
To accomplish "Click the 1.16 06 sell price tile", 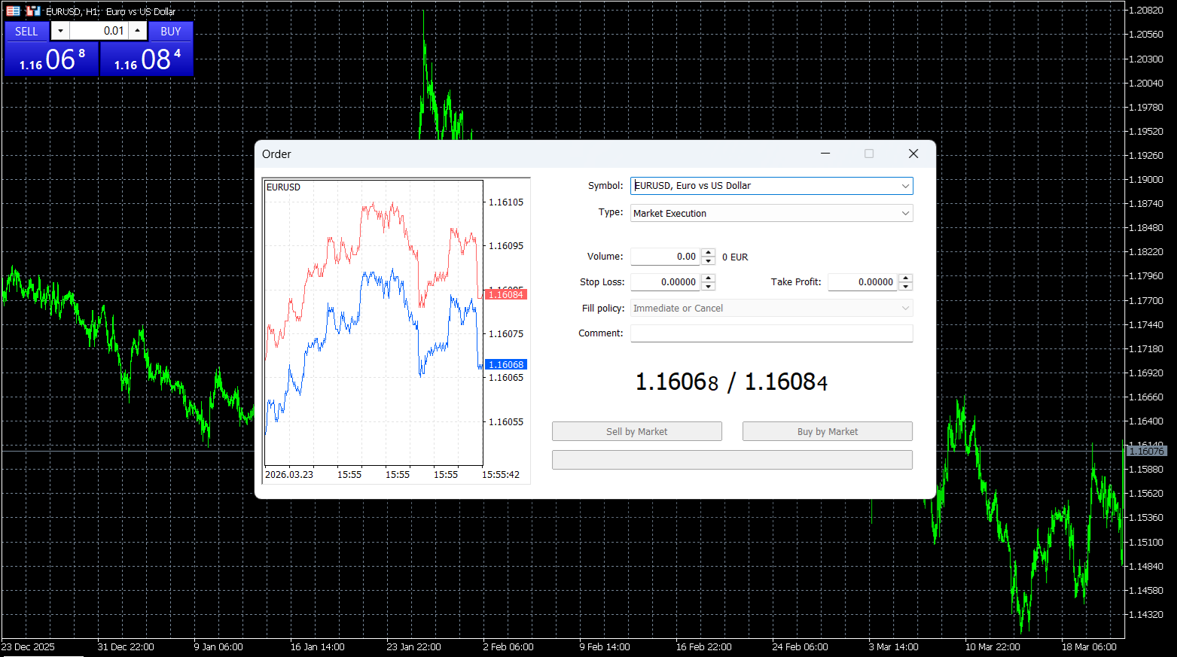I will (x=52, y=59).
